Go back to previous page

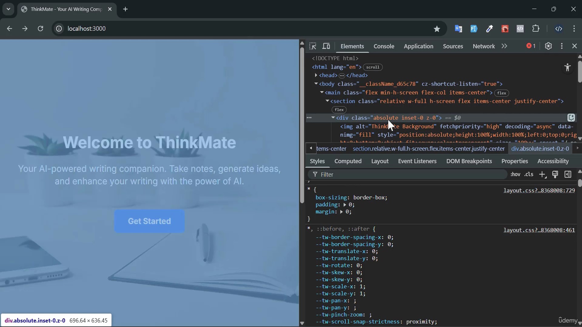pos(9,28)
